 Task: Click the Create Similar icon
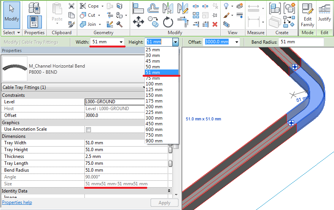(x=289, y=22)
